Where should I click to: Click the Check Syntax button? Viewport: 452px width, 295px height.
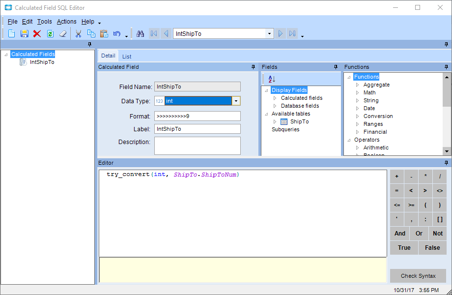(418, 276)
